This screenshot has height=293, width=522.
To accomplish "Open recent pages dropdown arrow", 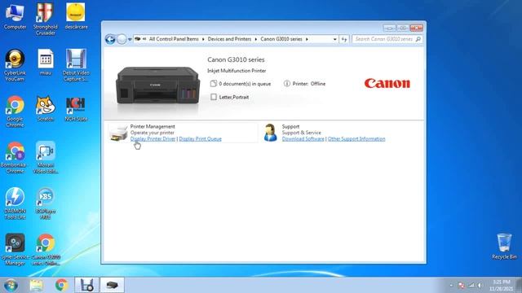I will 130,40.
